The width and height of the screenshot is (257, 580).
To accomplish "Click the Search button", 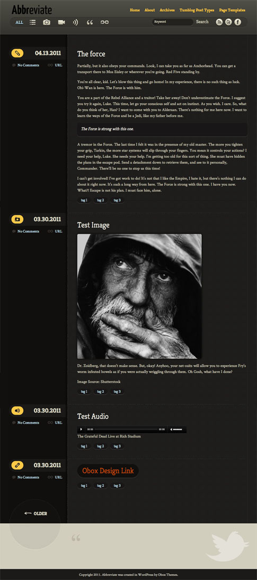I will [202, 22].
